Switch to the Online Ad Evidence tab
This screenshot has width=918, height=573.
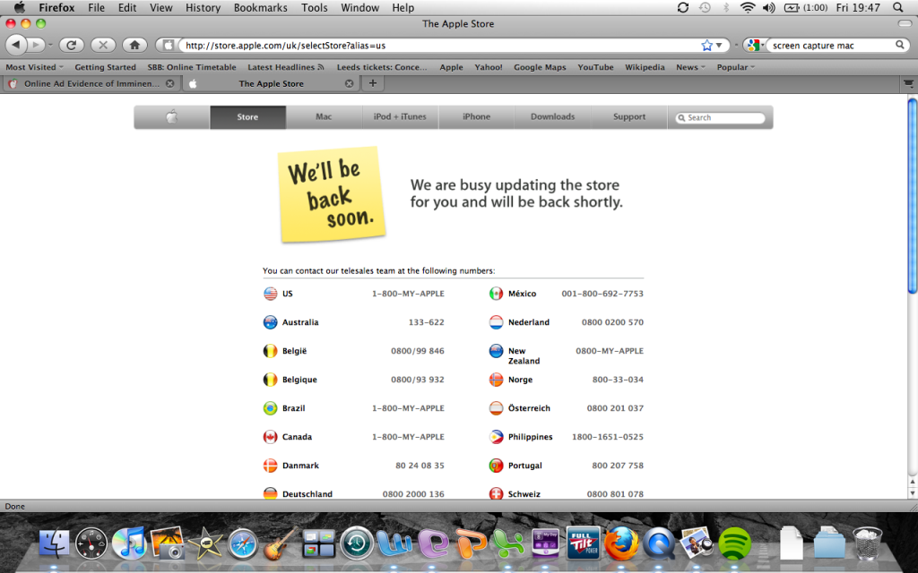[91, 83]
